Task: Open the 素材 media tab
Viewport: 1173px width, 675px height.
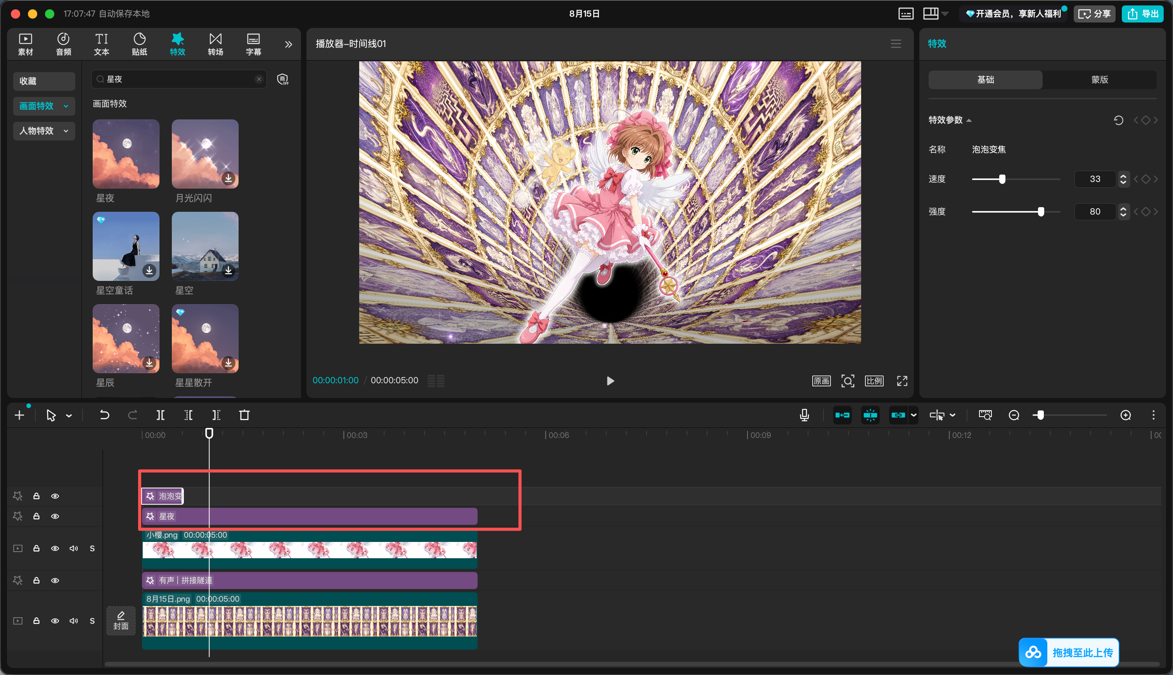Action: (x=26, y=44)
